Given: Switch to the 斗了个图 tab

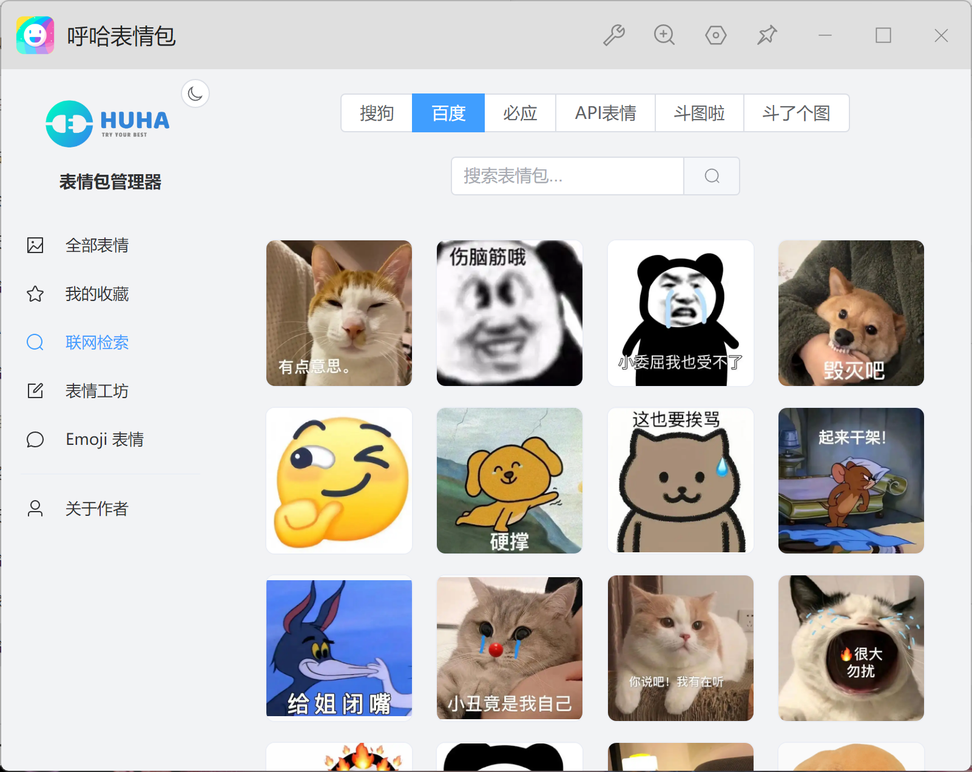Looking at the screenshot, I should (x=797, y=113).
